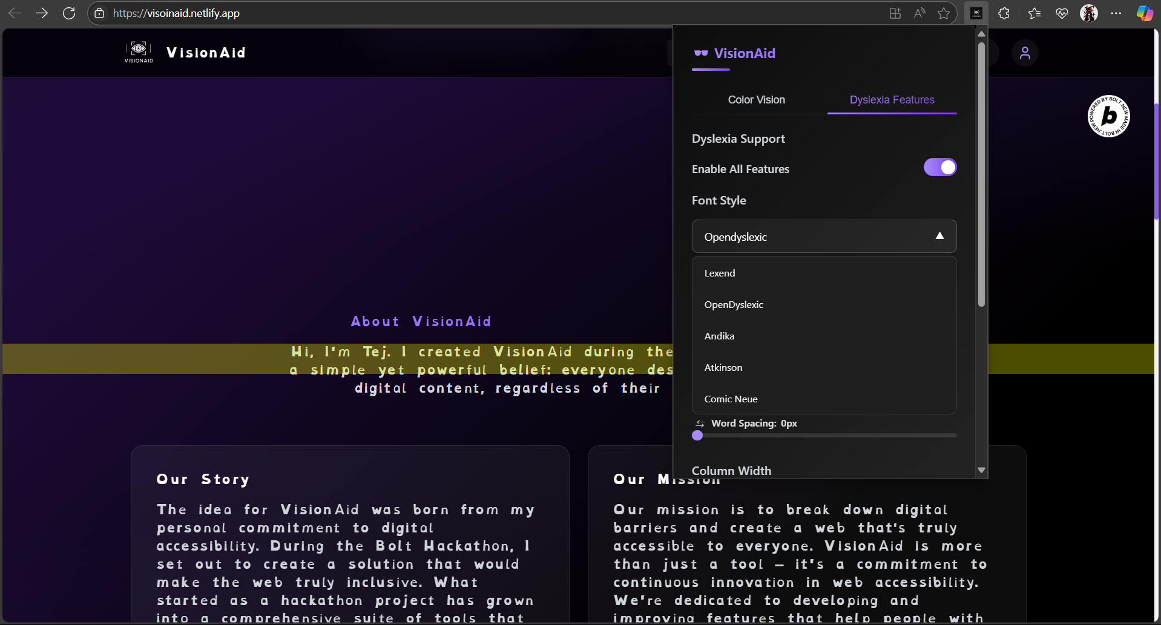Click the VisionAid extension icon in the toolbar

tap(976, 13)
